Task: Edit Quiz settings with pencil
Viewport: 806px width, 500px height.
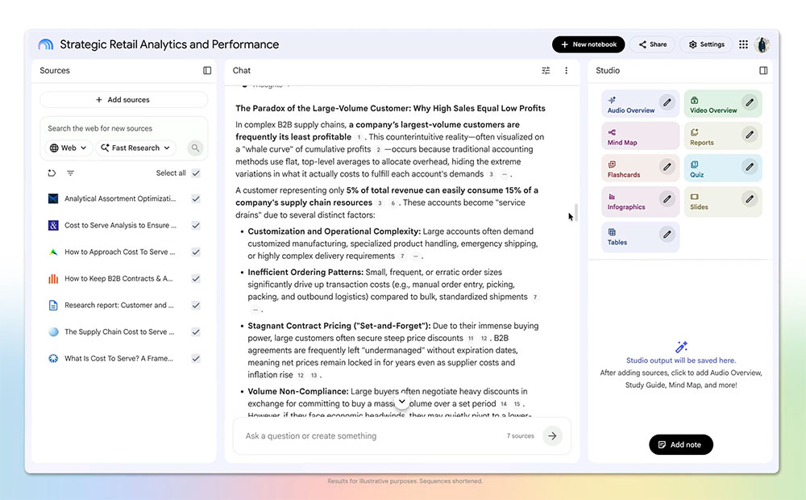Action: click(x=750, y=167)
